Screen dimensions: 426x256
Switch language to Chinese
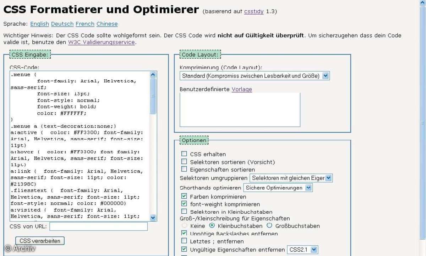click(107, 24)
